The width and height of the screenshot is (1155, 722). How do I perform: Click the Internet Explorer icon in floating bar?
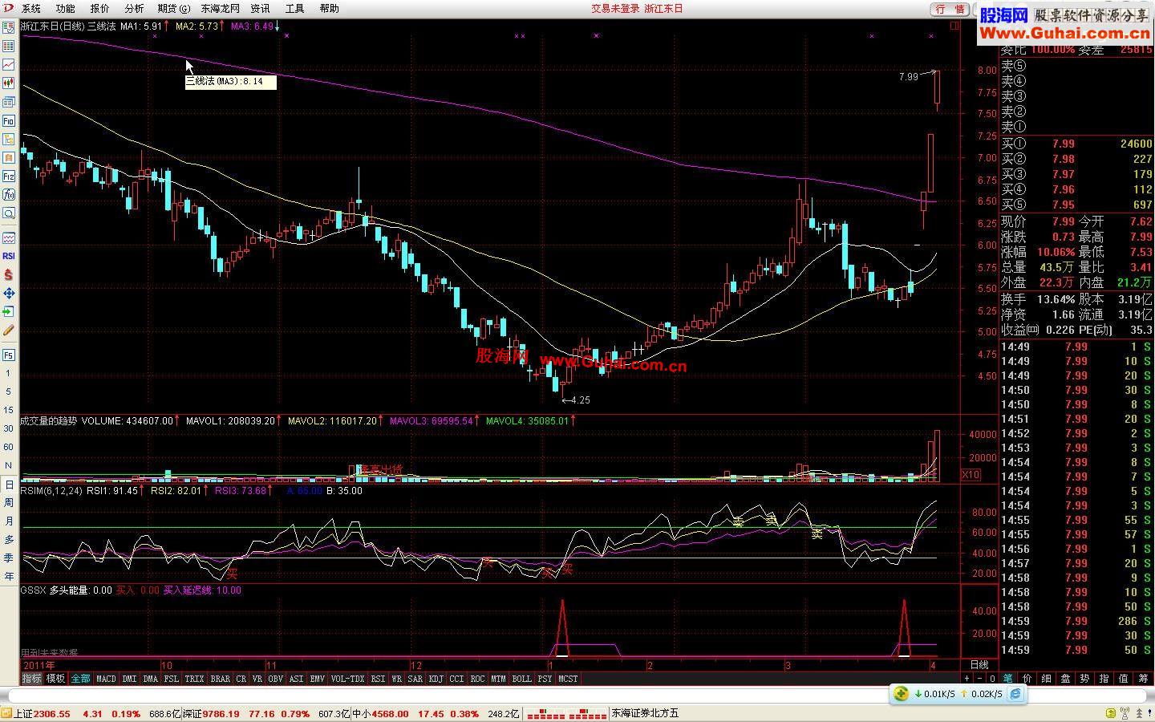1015,694
